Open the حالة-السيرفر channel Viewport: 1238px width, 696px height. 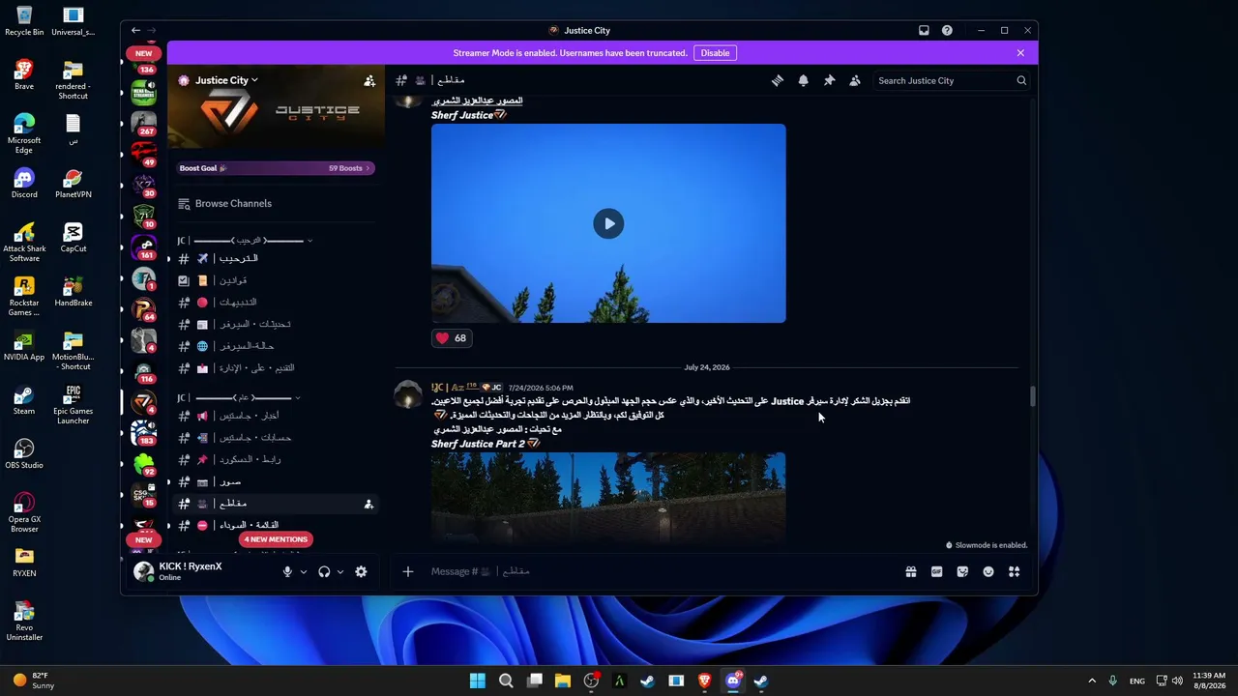(275, 346)
